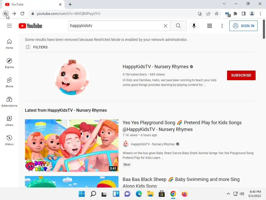Open Windows taskbar search
This screenshot has width=266, height=200.
(93, 194)
